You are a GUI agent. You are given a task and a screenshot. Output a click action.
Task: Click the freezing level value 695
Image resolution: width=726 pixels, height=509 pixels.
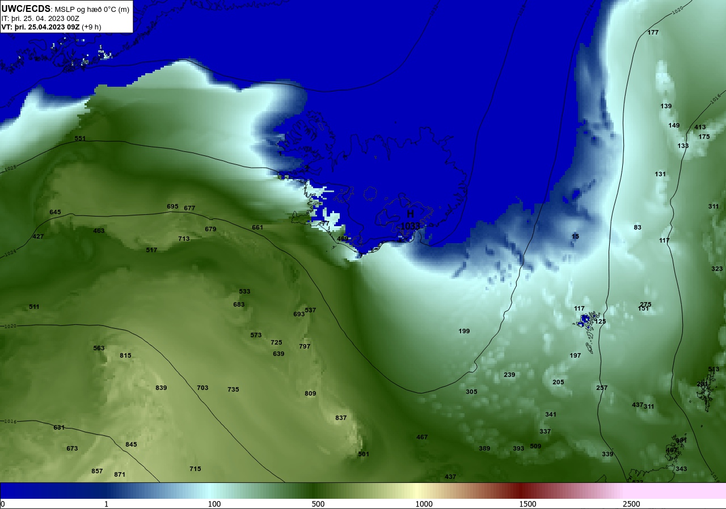pos(172,206)
